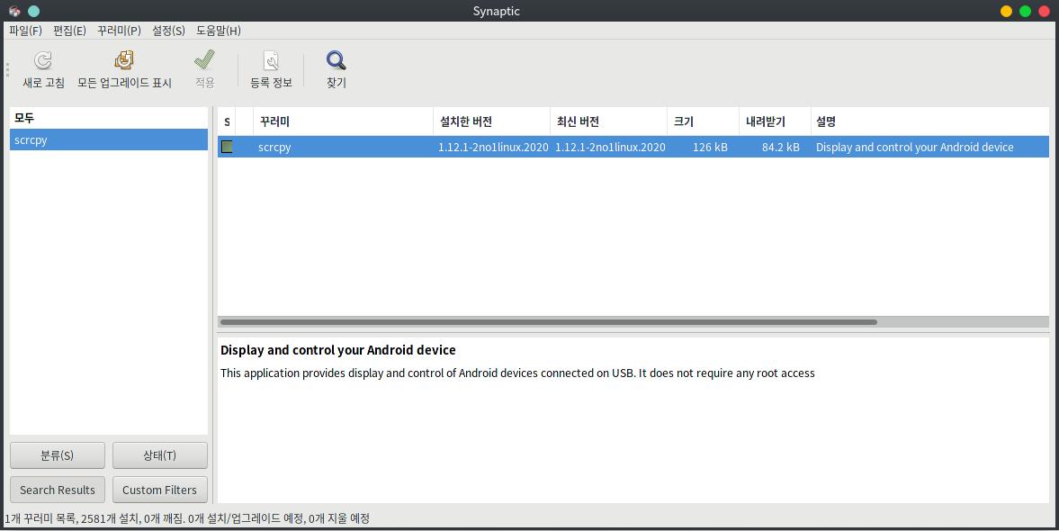The height and width of the screenshot is (531, 1059).
Task: Open the 파일(F) menu
Action: pyautogui.click(x=25, y=31)
